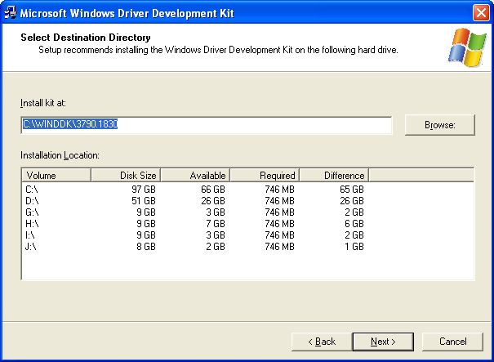Click the 97 GB disk size value

click(x=144, y=190)
